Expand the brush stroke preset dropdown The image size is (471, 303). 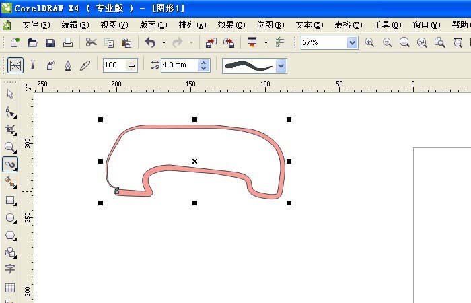pyautogui.click(x=281, y=65)
